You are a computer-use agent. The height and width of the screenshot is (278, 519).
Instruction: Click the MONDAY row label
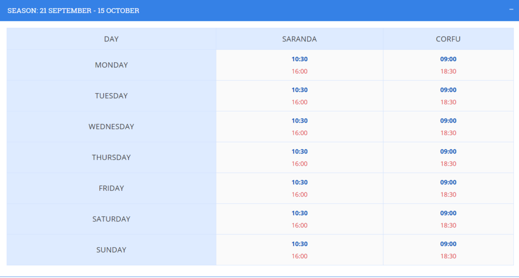[x=111, y=65]
